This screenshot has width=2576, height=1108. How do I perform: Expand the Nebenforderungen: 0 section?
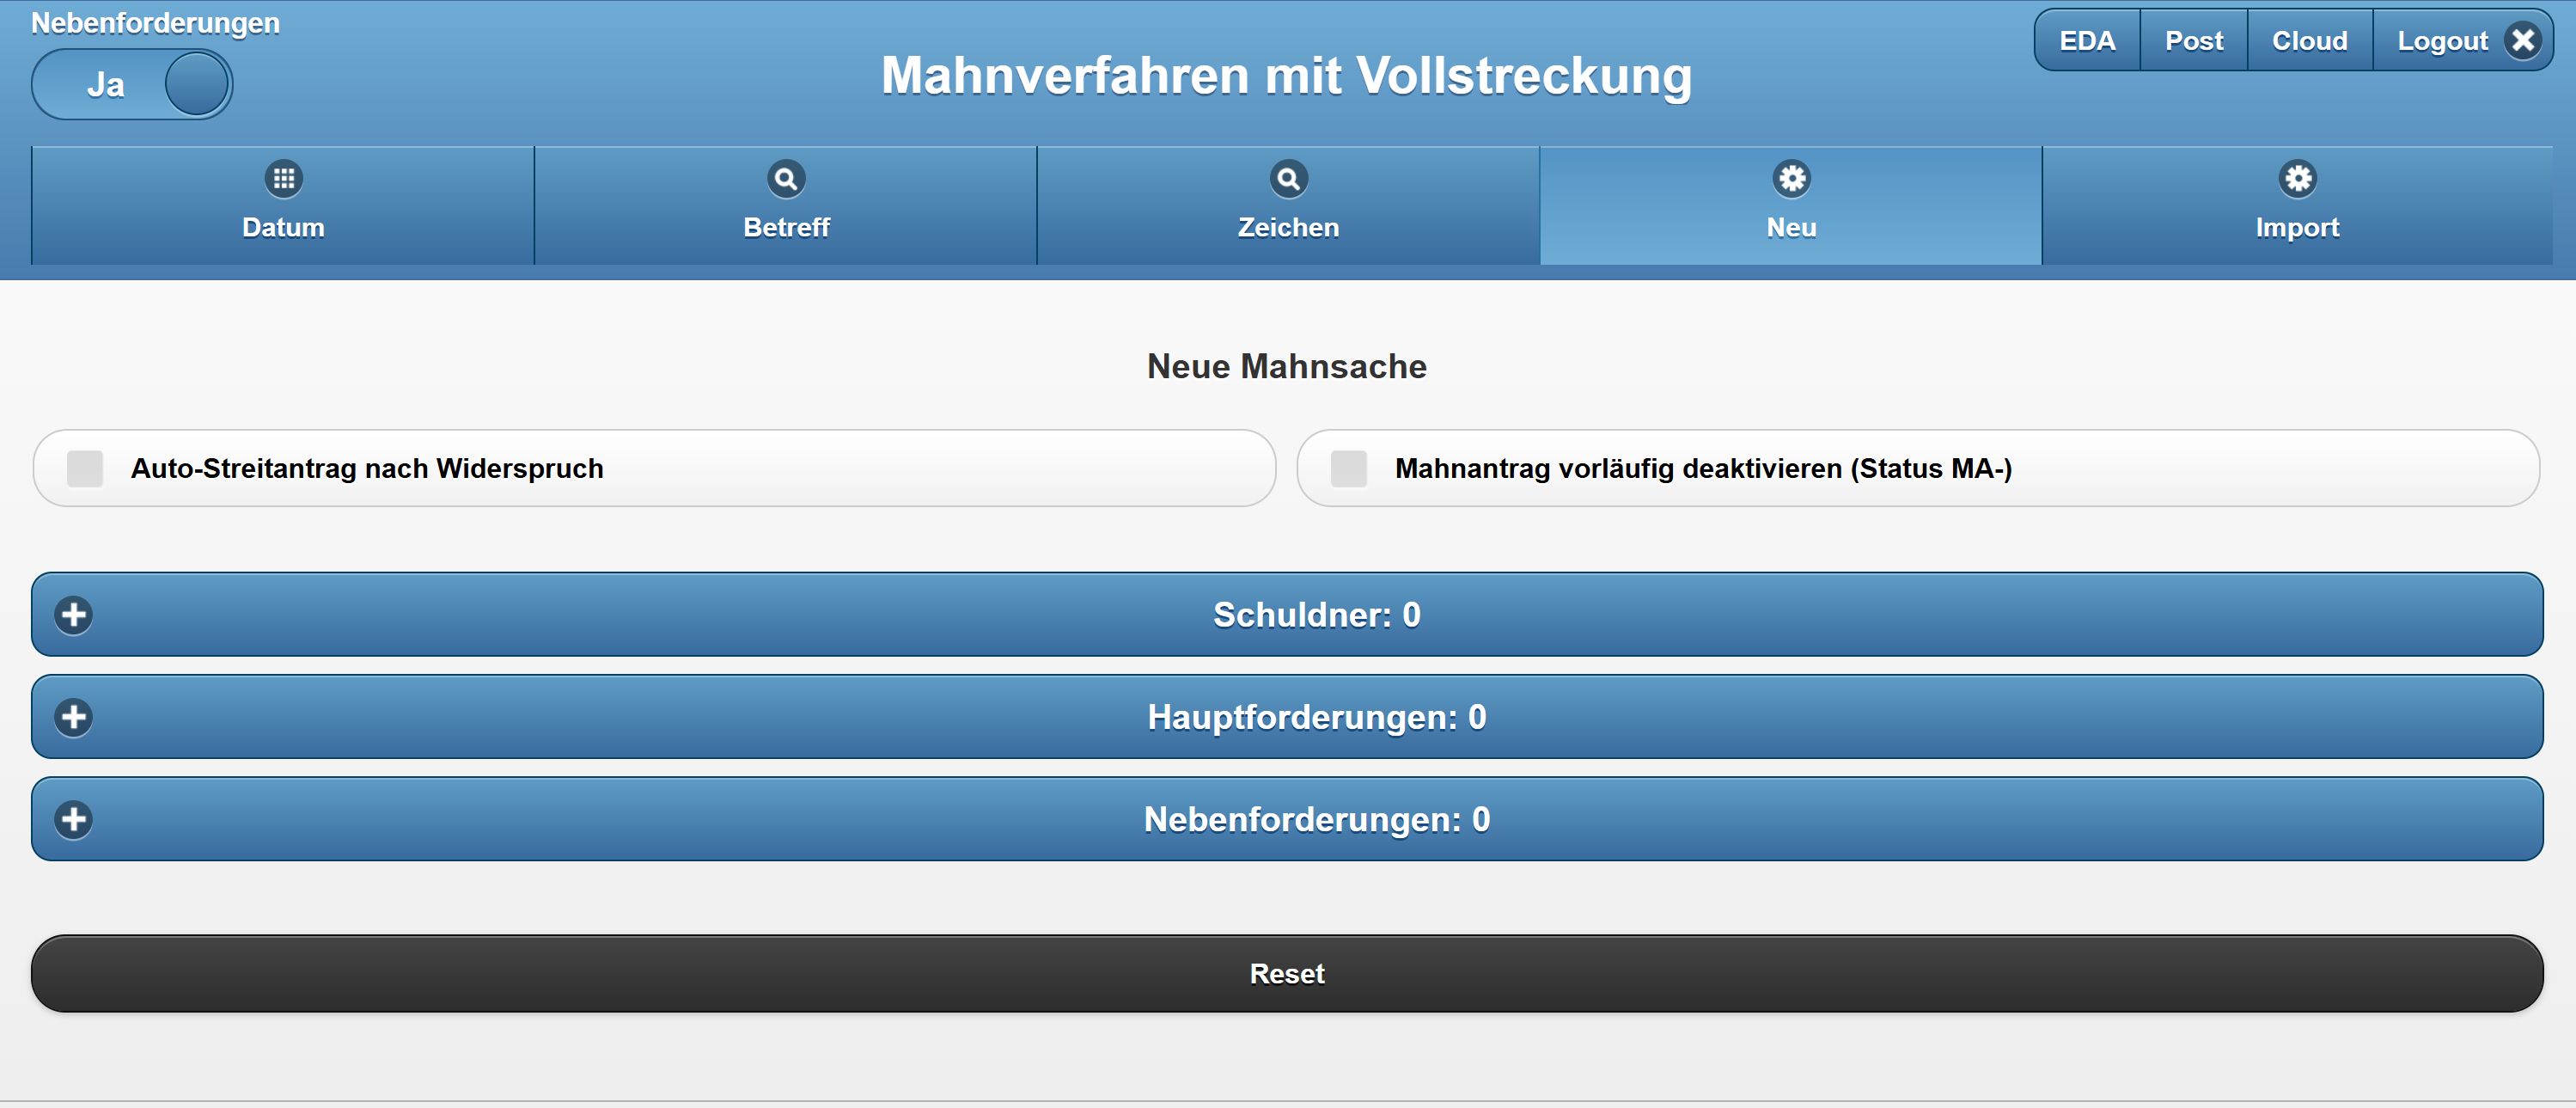pyautogui.click(x=1316, y=820)
